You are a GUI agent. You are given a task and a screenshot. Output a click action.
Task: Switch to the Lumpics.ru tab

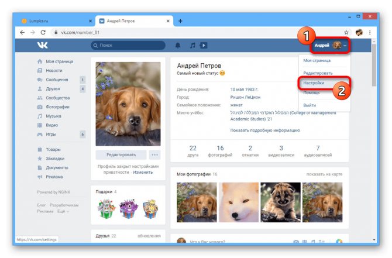point(56,21)
